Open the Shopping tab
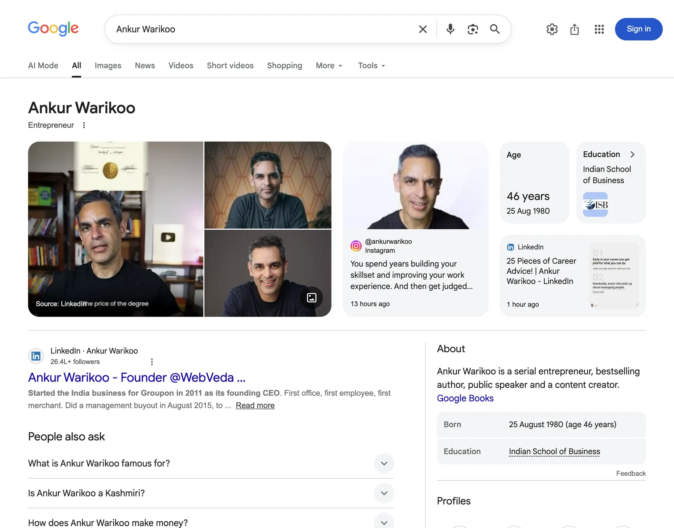This screenshot has height=528, width=674. click(284, 65)
